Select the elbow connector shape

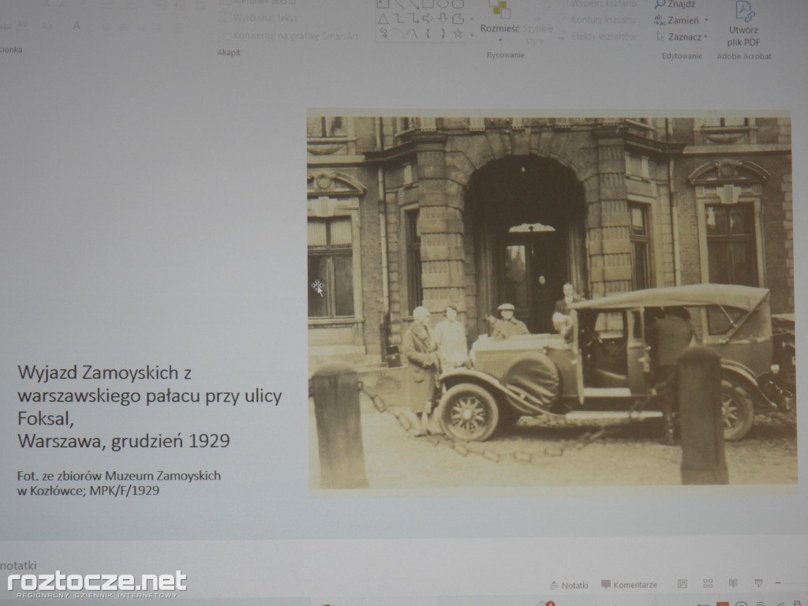tap(398, 19)
